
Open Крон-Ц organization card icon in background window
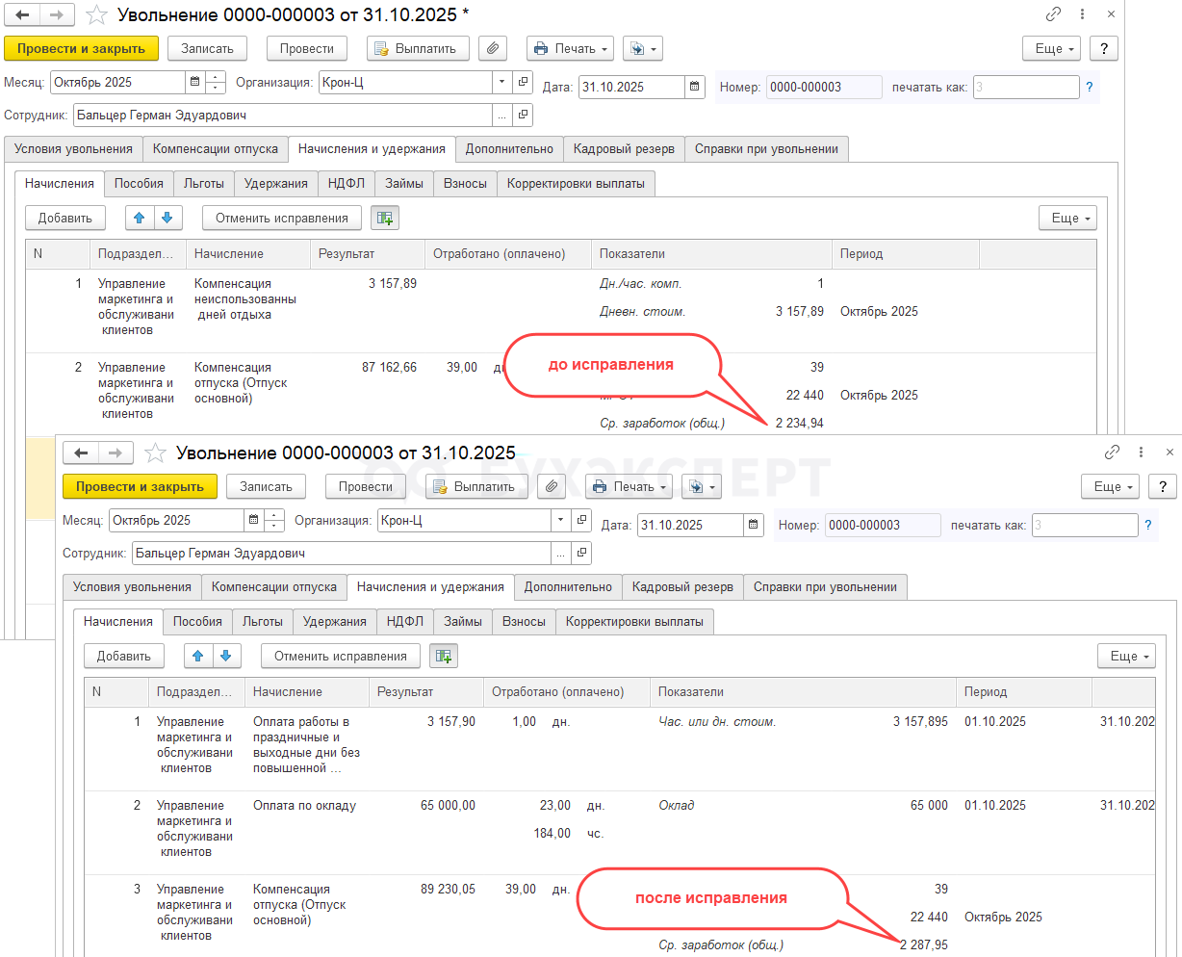click(523, 83)
